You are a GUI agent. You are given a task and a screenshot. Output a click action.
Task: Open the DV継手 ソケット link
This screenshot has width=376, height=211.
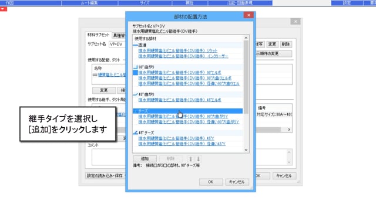click(177, 51)
